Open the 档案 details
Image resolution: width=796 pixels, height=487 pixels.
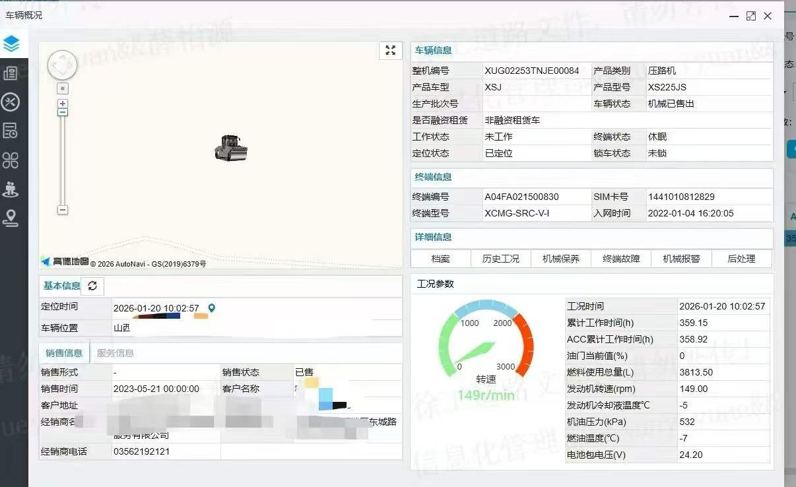pos(441,259)
